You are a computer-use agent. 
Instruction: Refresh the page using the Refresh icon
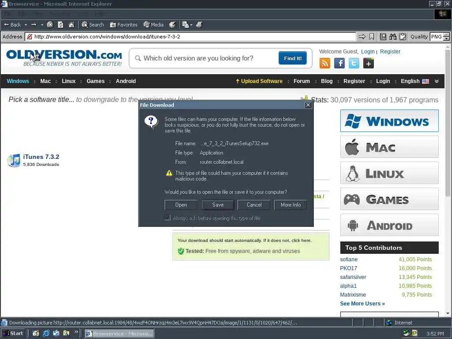point(60,25)
